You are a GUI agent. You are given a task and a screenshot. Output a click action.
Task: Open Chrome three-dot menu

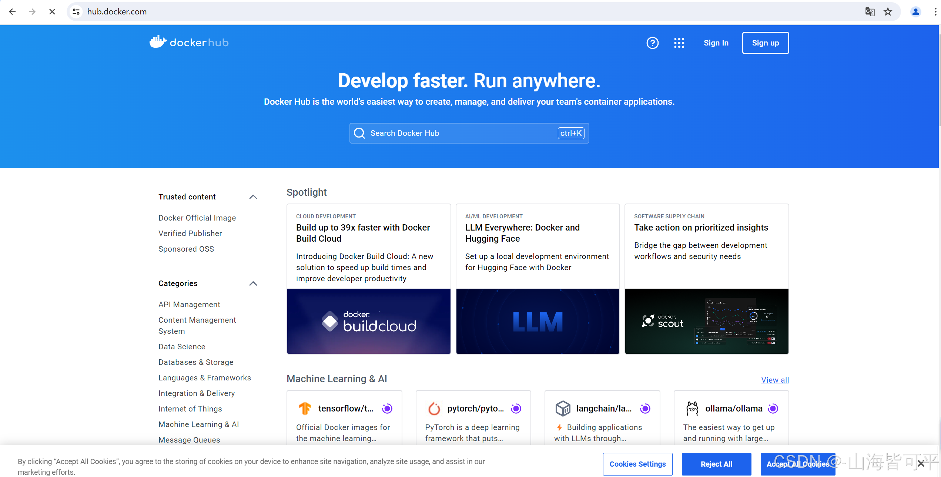coord(935,12)
